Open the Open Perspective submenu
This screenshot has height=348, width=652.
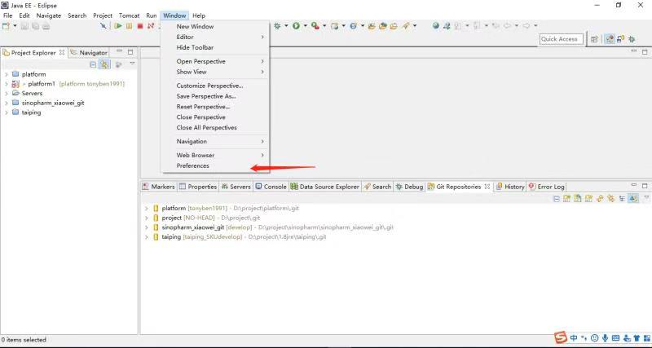pyautogui.click(x=215, y=61)
